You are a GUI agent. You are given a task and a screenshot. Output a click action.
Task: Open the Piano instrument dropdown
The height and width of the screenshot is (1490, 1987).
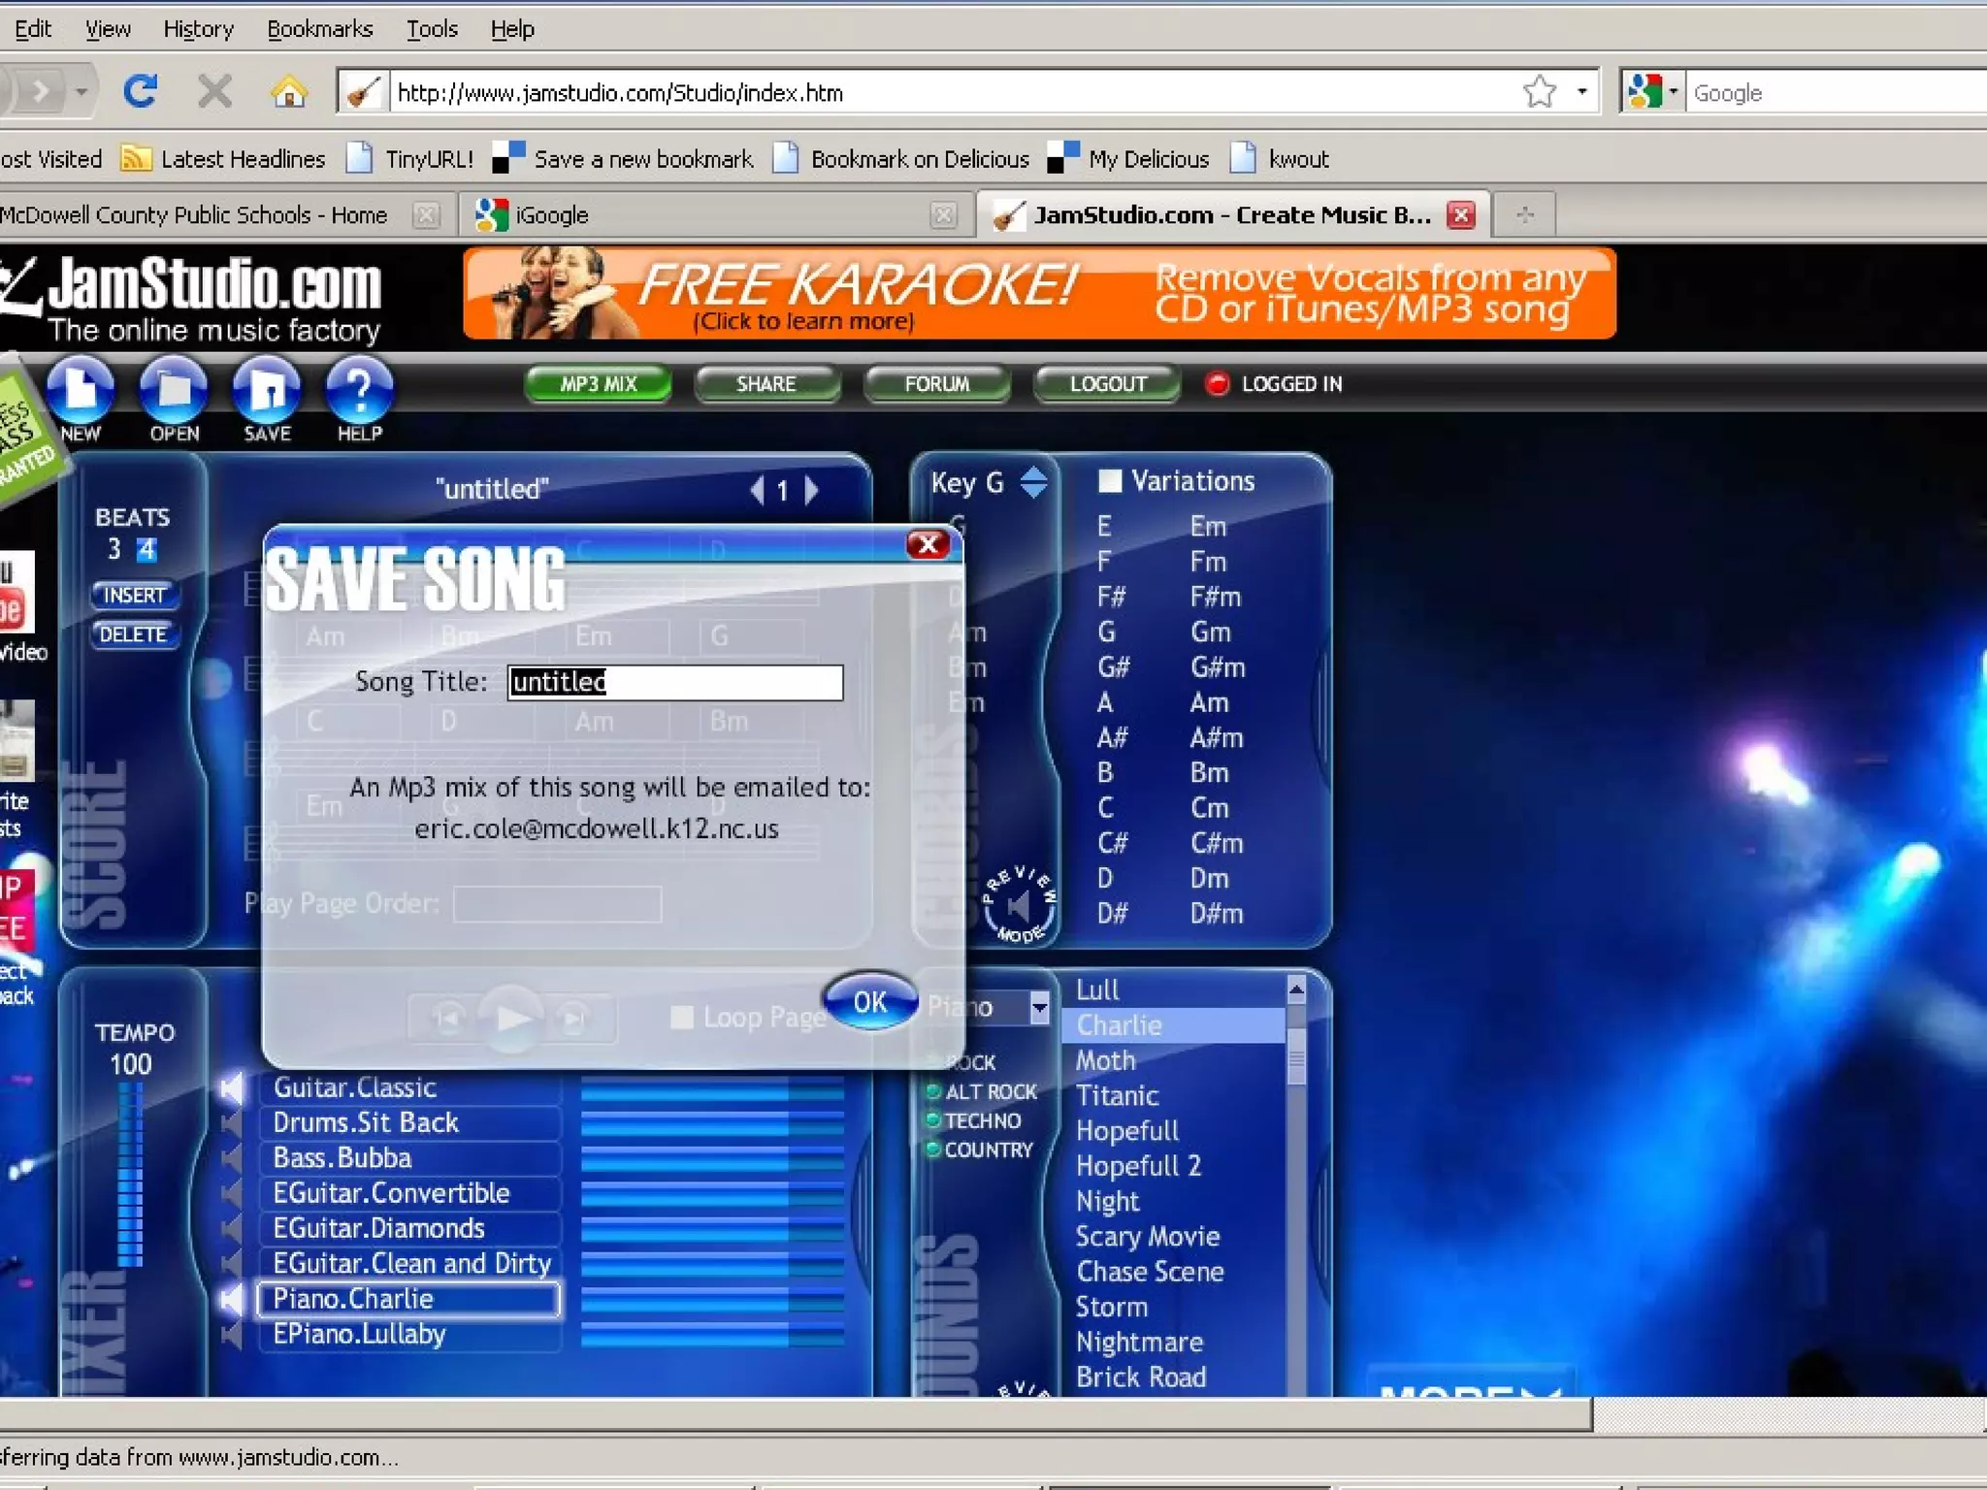coord(1039,1007)
